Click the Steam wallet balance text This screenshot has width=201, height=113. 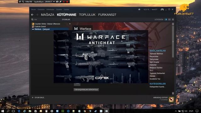pos(146,9)
